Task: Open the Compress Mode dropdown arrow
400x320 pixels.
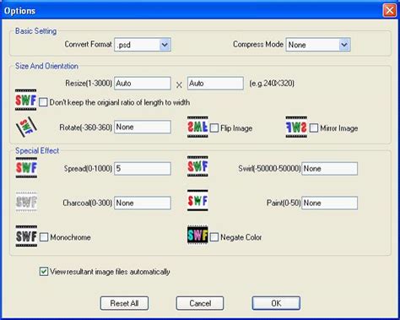Action: [x=344, y=45]
